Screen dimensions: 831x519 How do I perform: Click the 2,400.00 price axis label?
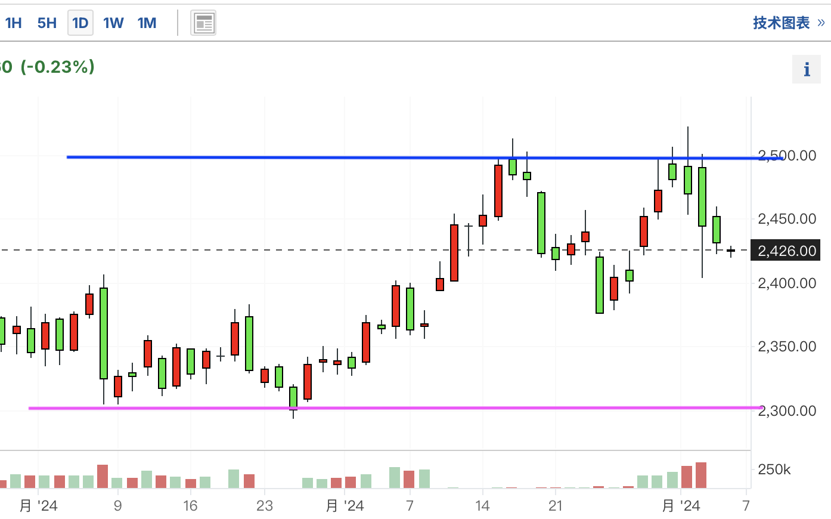787,283
